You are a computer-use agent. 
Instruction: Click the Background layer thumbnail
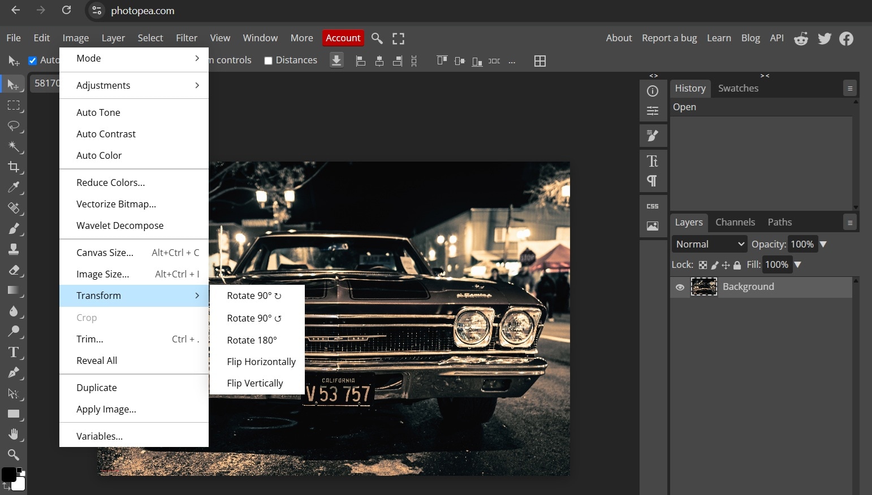tap(703, 287)
